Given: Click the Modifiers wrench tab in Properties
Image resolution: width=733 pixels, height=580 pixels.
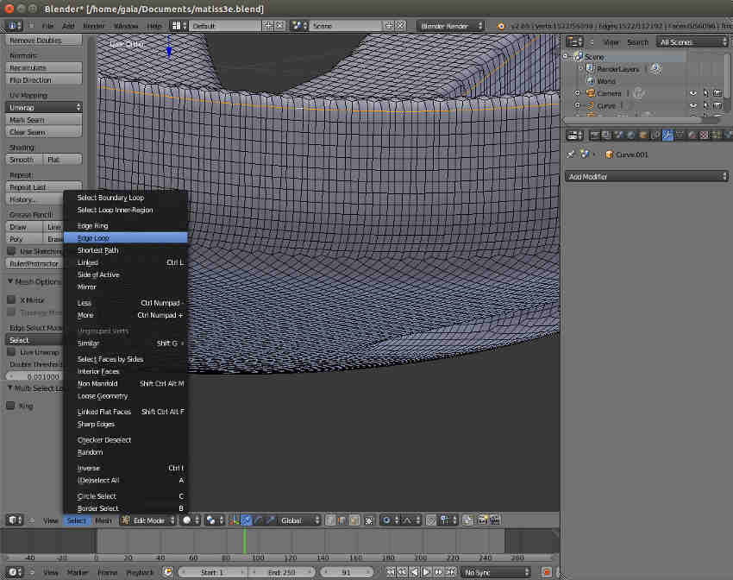Looking at the screenshot, I should click(x=667, y=135).
